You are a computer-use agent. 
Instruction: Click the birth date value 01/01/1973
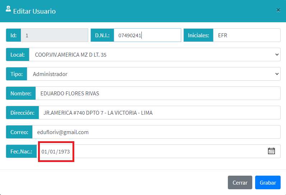click(56, 152)
